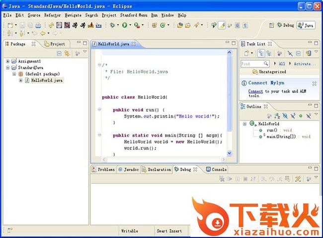Collapse the (default package) node
Screen dimensions: 323x238
(x=14, y=74)
